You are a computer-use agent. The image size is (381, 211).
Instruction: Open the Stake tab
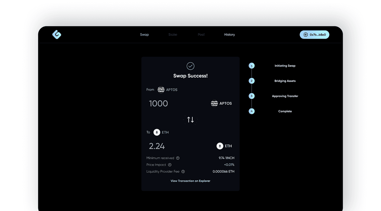(173, 34)
